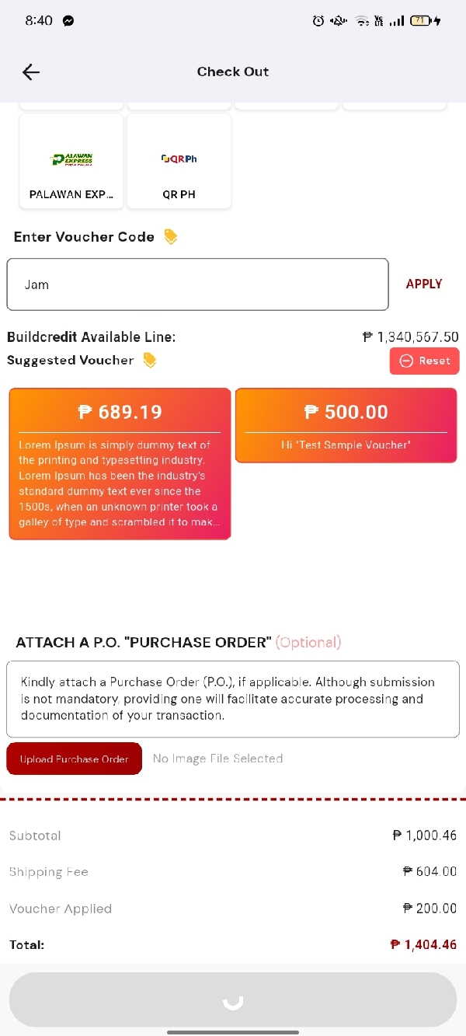466x1036 pixels.
Task: Tap the tag icon beside Enter Voucher Code
Action: (x=171, y=237)
